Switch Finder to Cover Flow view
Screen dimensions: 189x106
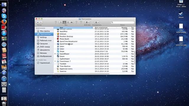click(71, 22)
